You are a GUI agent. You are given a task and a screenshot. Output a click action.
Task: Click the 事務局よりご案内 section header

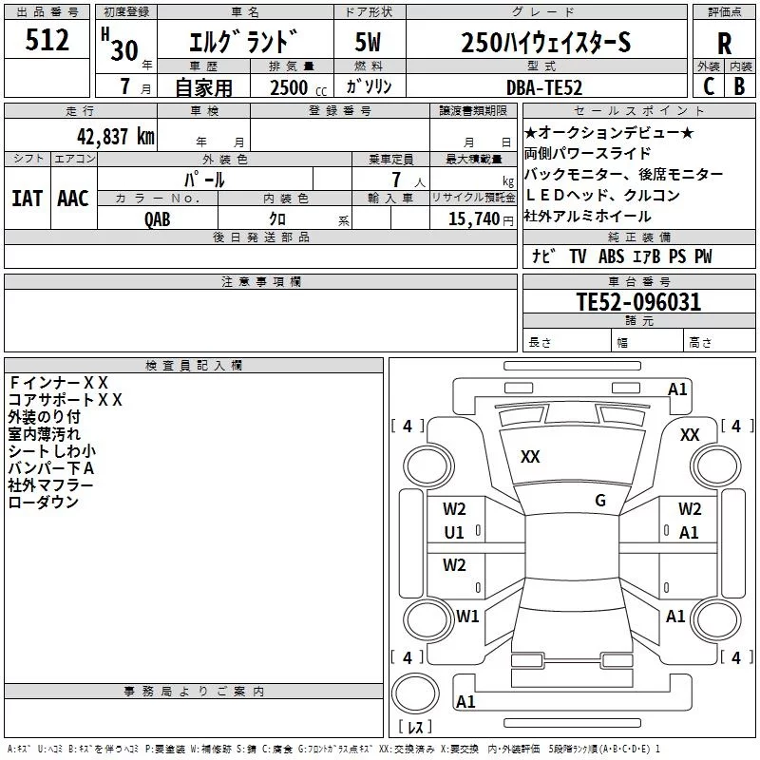[x=194, y=692]
